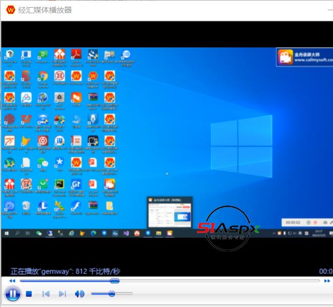Click the recording timer 00:00:02 in the video
Viewport: 333px width, 307px height.
pos(293,222)
